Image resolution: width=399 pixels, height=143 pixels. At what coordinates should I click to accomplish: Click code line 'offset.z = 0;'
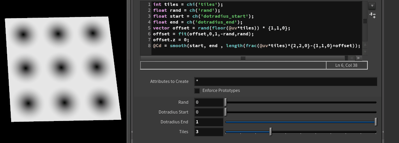(171, 40)
